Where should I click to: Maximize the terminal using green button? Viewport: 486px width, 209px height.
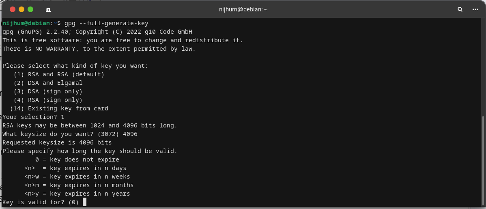click(x=30, y=9)
